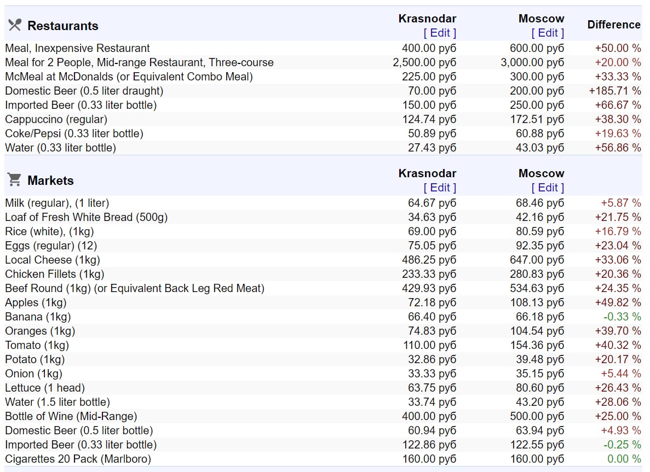Select the Cappuccino (regular) row label

[x=56, y=119]
